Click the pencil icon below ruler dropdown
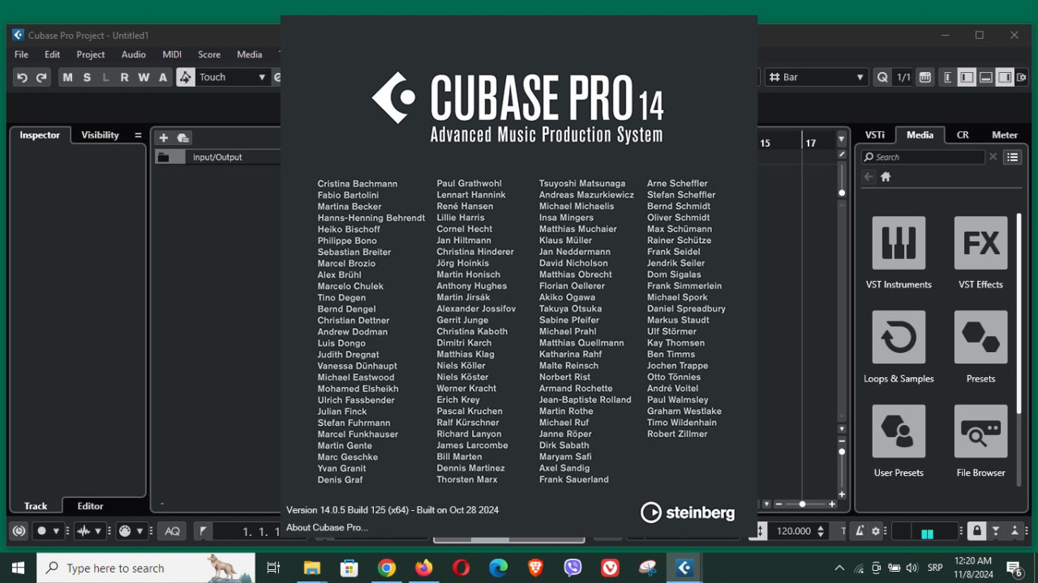Image resolution: width=1038 pixels, height=583 pixels. click(842, 154)
